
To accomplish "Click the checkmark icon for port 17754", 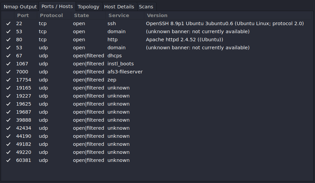I will 8,80.
